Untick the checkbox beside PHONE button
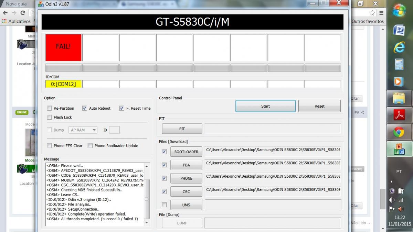 coord(164,178)
